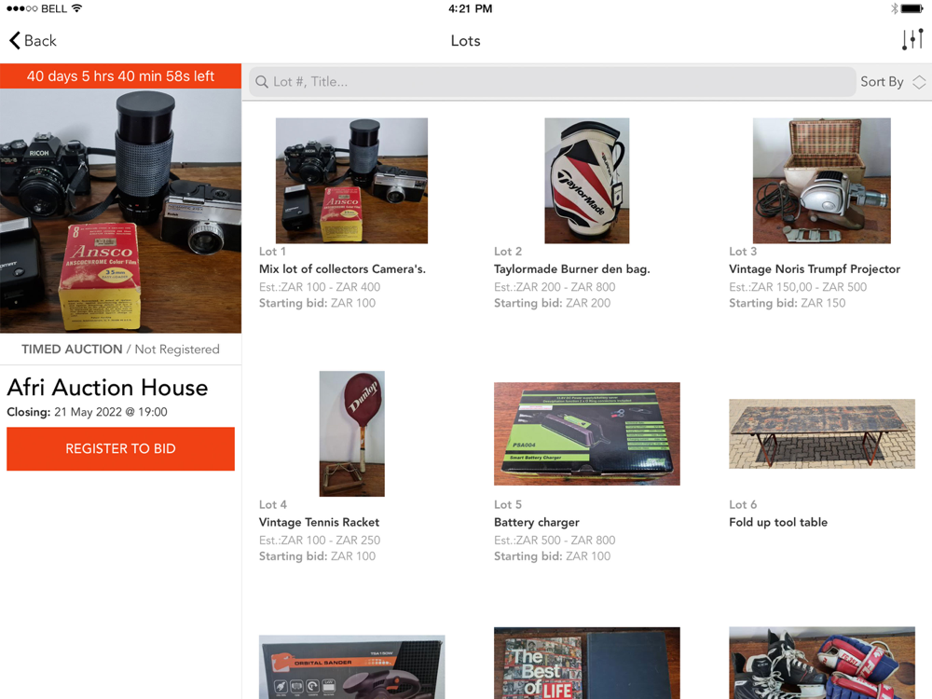Click the 'Lot 3' label
This screenshot has height=699, width=932.
coord(743,252)
